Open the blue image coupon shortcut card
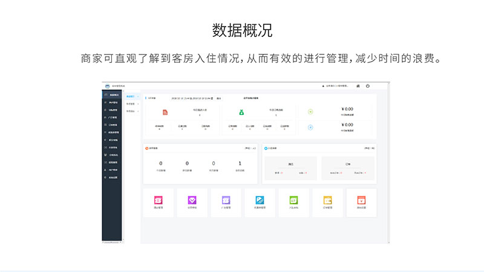 tap(260, 202)
